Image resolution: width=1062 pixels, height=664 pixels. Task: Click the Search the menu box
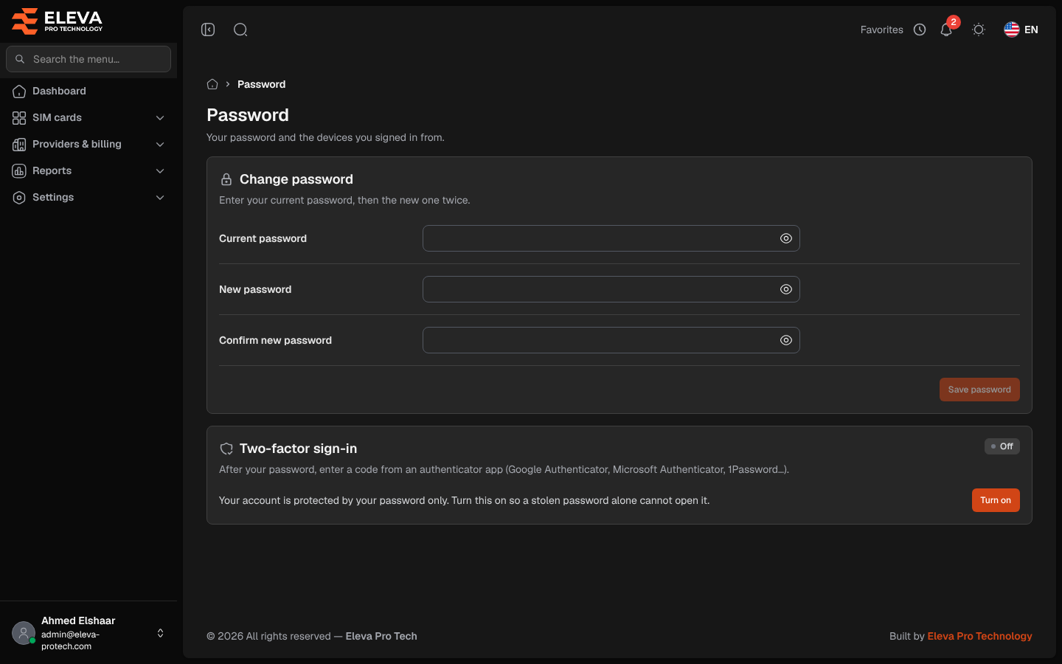tap(88, 59)
